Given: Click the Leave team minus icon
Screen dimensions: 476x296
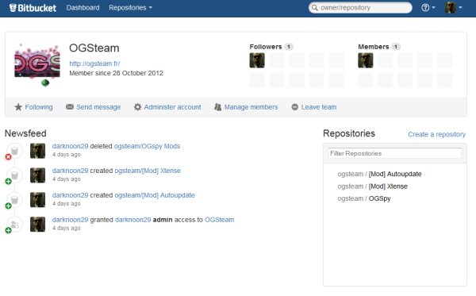Looking at the screenshot, I should click(295, 107).
